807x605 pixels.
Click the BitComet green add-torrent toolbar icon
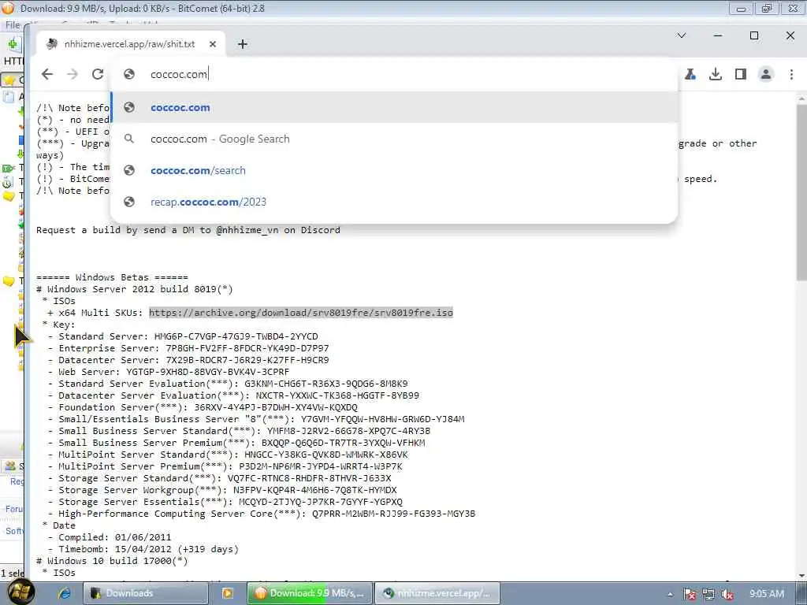(x=13, y=44)
